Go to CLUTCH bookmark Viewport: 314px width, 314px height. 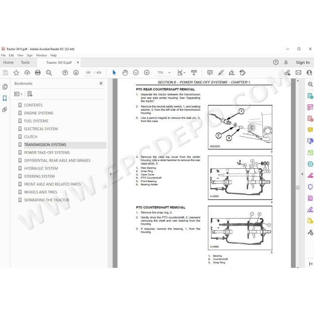[x=31, y=137]
